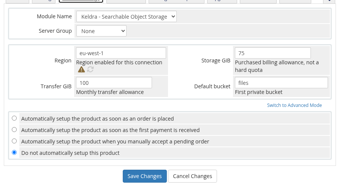Click 'First private bucket' description text
The height and width of the screenshot is (191, 339).
coord(258,92)
